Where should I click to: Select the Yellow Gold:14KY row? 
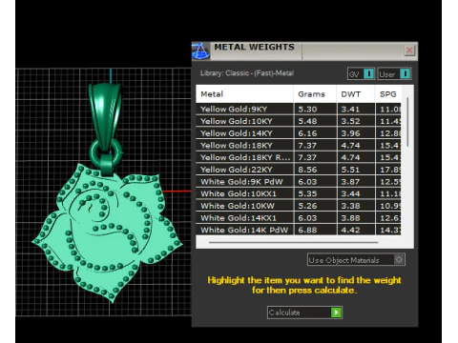tap(299, 133)
